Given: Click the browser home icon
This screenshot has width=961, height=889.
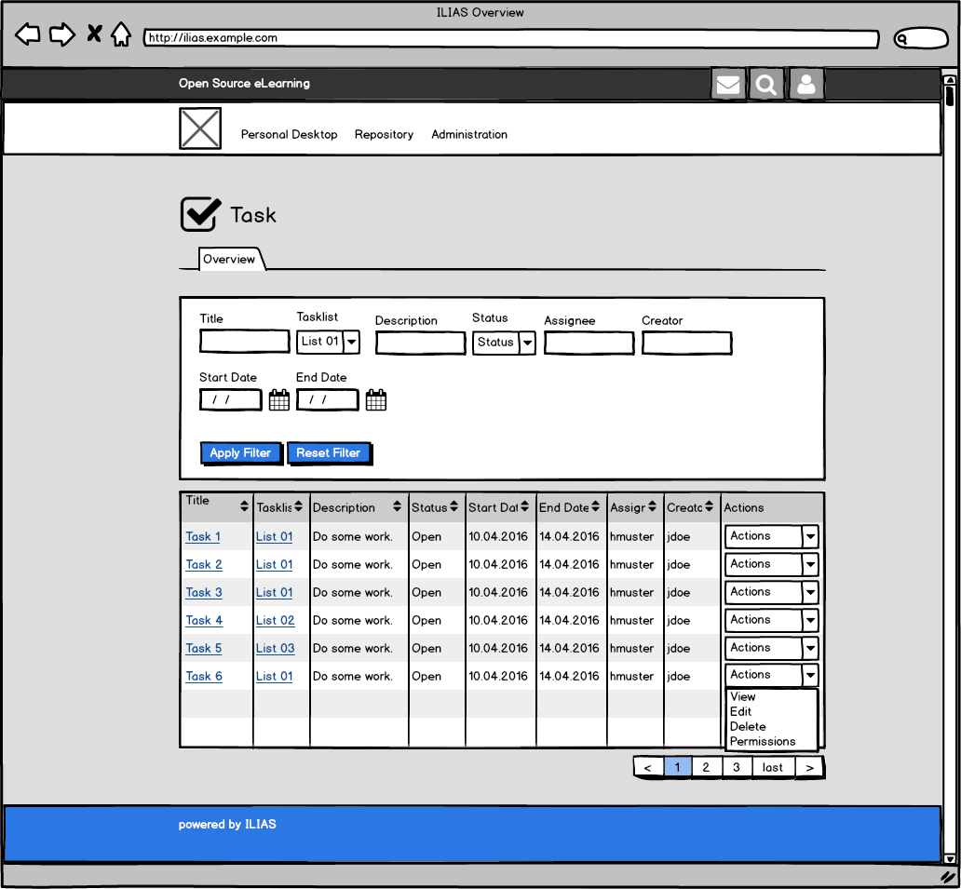Looking at the screenshot, I should pos(120,35).
